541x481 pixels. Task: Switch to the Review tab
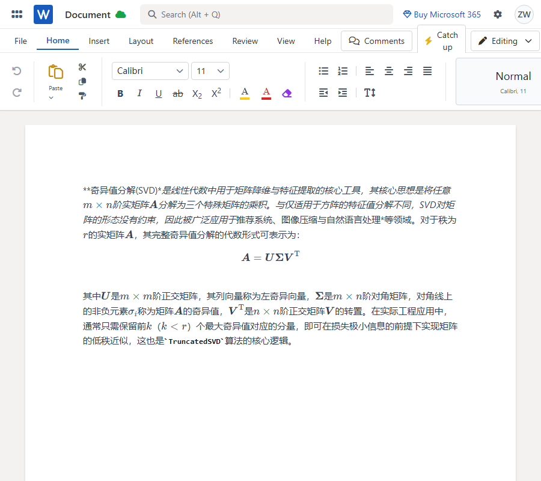(x=245, y=41)
